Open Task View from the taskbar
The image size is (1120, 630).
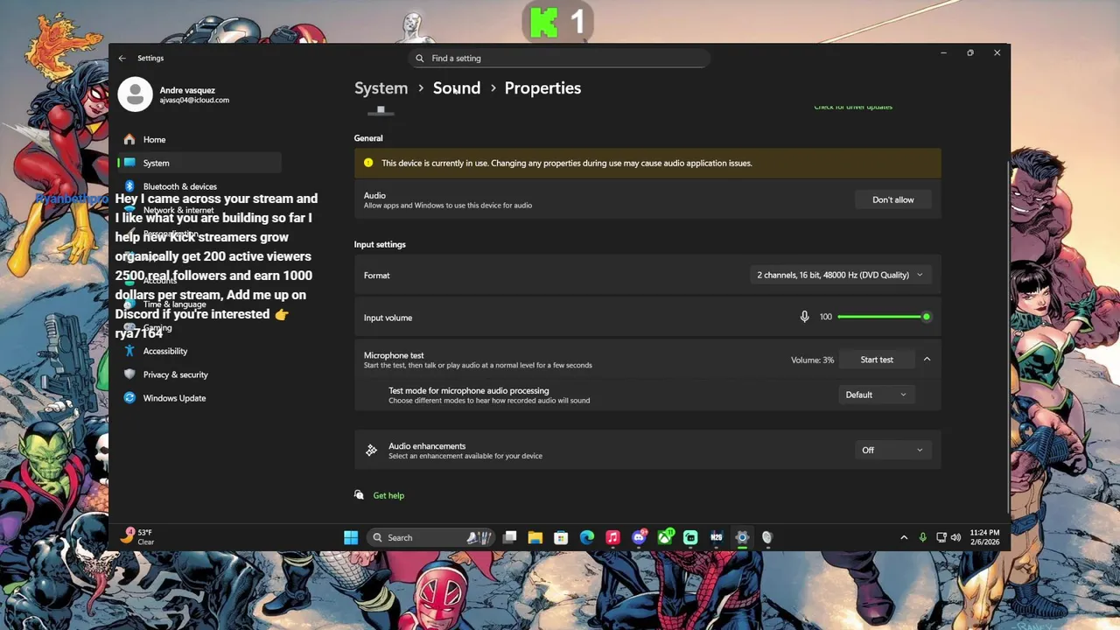pyautogui.click(x=510, y=537)
